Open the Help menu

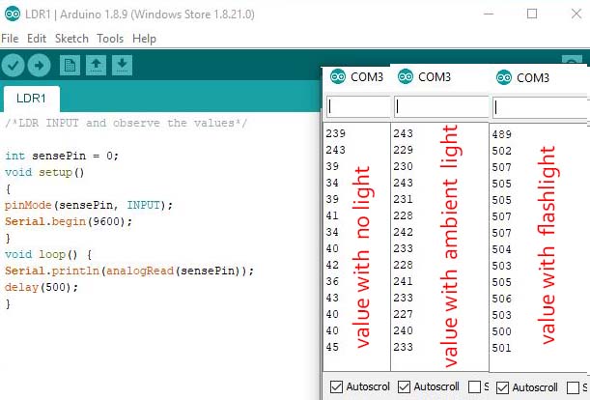point(144,39)
